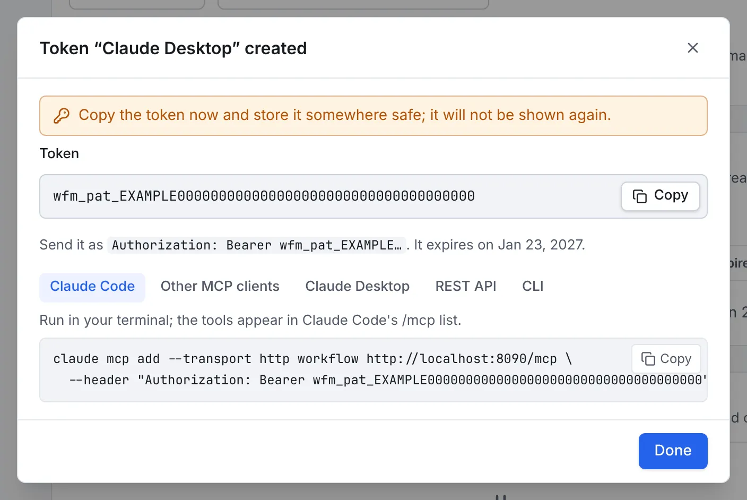Screen dimensions: 747x500
Task: Switch to Other MCP clients tab
Action: pyautogui.click(x=220, y=287)
